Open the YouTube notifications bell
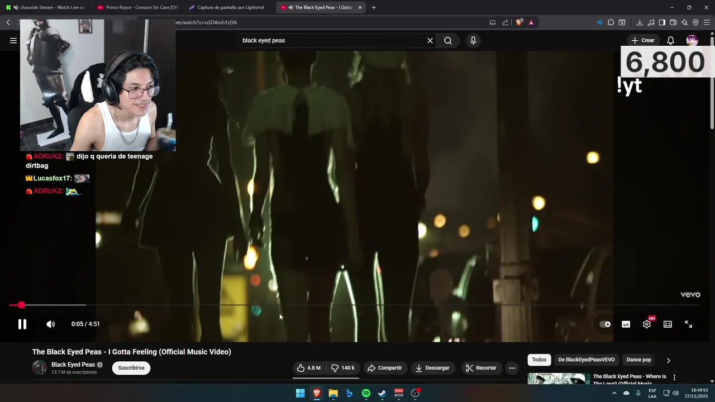The width and height of the screenshot is (715, 402). pos(671,40)
